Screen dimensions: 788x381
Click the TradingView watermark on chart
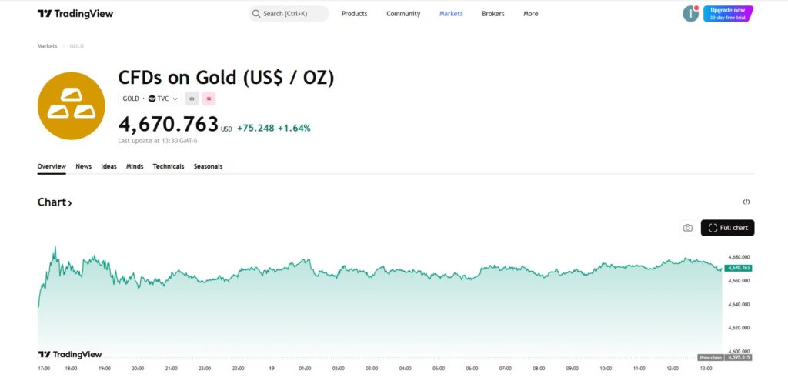70,355
